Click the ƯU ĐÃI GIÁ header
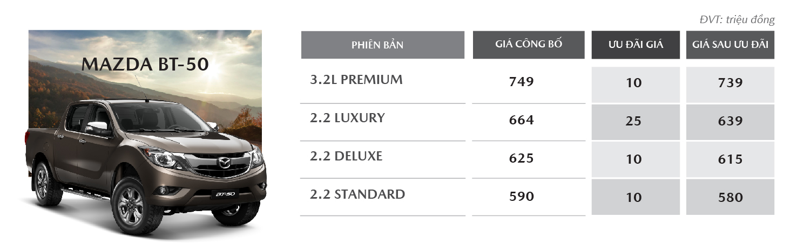 click(636, 45)
